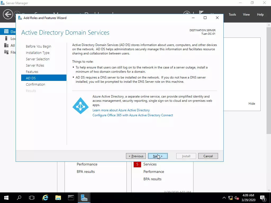The height and width of the screenshot is (203, 271).
Task: Select the AD DS step
Action: pyautogui.click(x=44, y=78)
